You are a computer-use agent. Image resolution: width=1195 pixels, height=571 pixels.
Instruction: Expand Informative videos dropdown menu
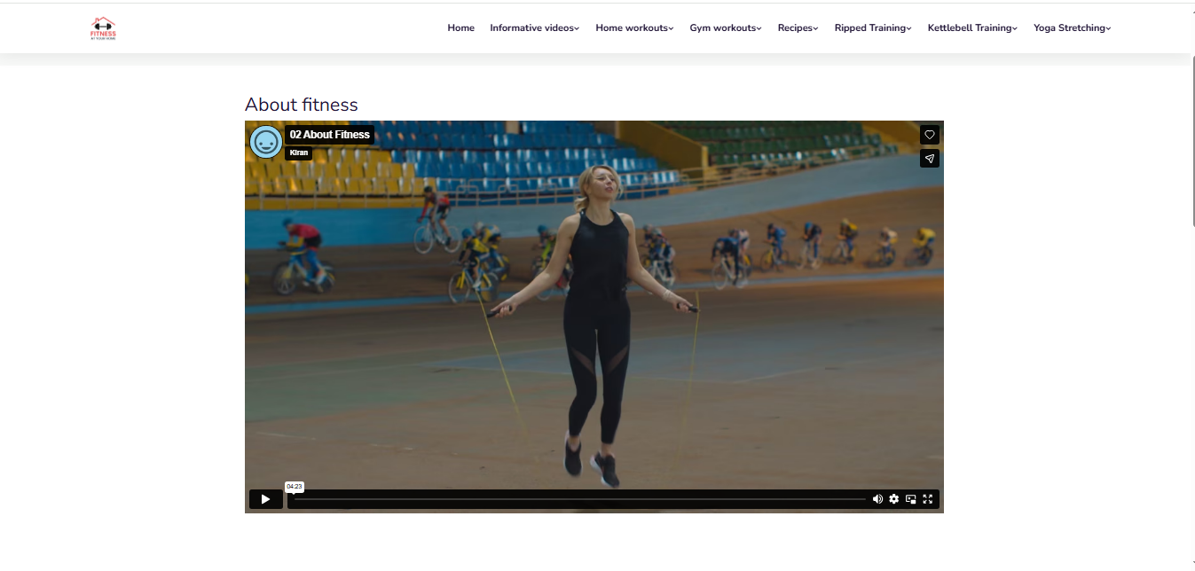click(x=534, y=28)
